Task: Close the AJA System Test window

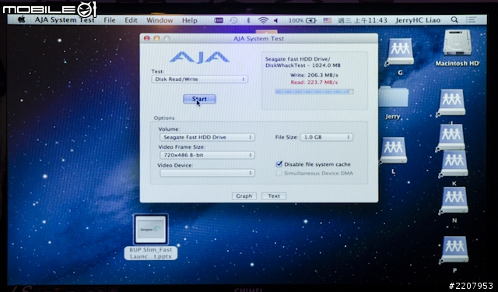Action: tap(147, 38)
